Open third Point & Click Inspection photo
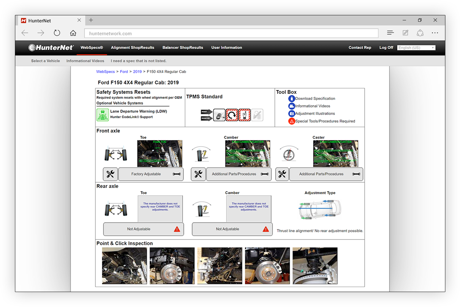Screen dimensions: 460x307 tap(220, 266)
